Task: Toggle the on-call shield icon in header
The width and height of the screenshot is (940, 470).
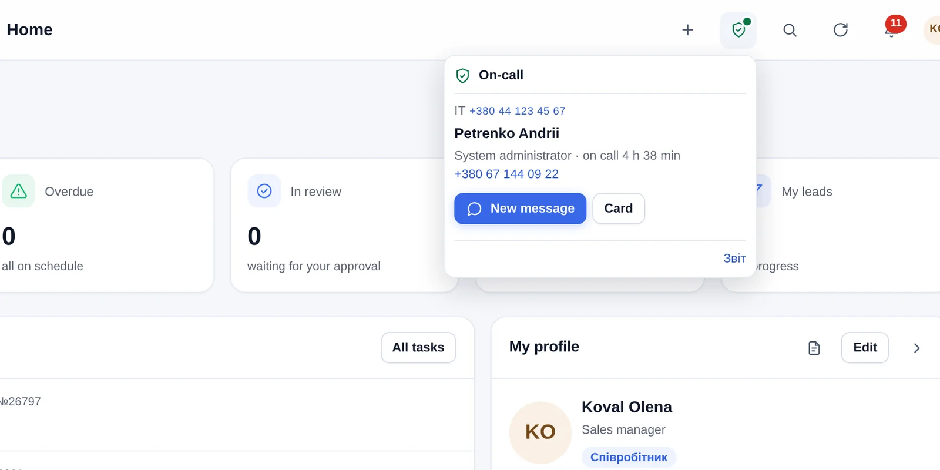Action: (x=738, y=30)
